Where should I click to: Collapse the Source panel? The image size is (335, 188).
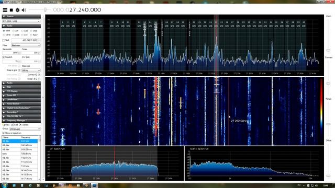click(21, 16)
